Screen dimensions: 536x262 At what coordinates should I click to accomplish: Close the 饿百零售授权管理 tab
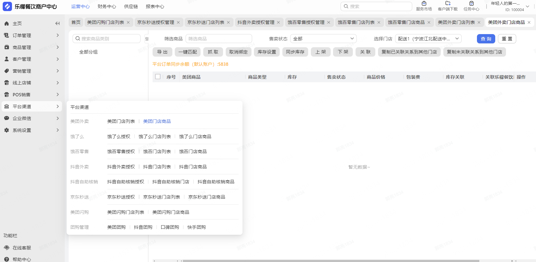tap(329, 22)
